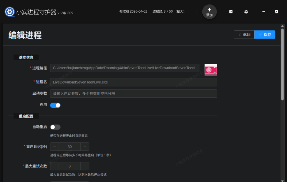Click the 返回 back button
This screenshot has width=287, height=182.
pos(244,34)
